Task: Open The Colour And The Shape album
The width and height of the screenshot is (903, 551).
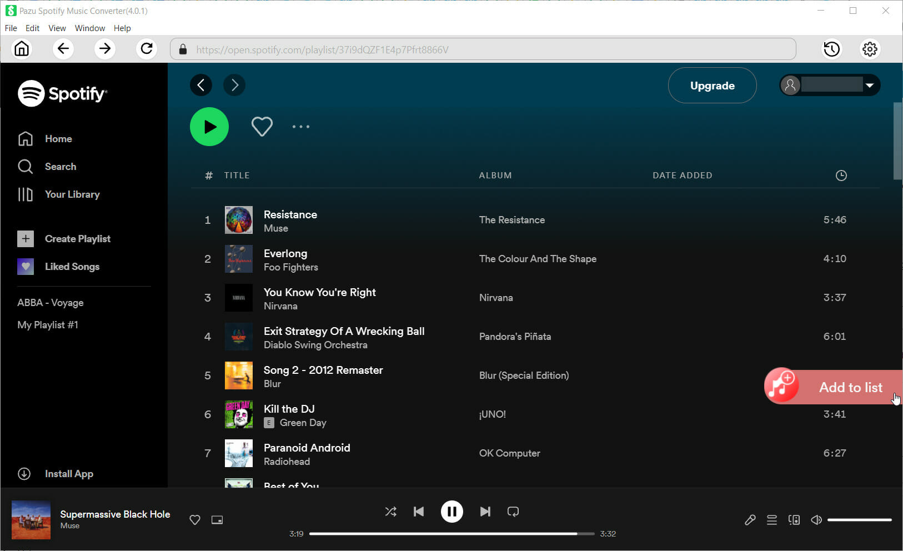Action: (x=538, y=259)
